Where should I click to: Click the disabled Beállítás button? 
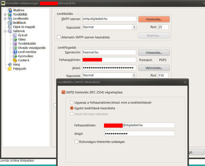(154, 35)
